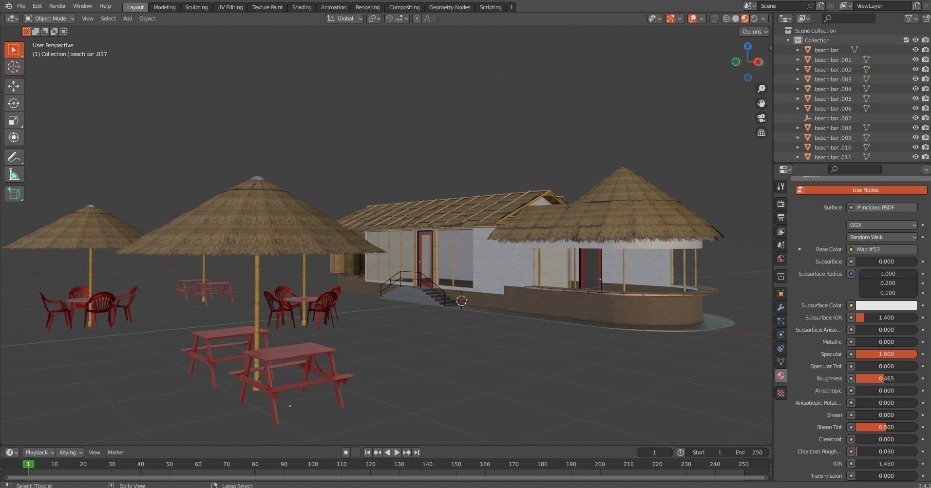This screenshot has width=931, height=488.
Task: Open the timeline Marker menu
Action: pyautogui.click(x=116, y=452)
